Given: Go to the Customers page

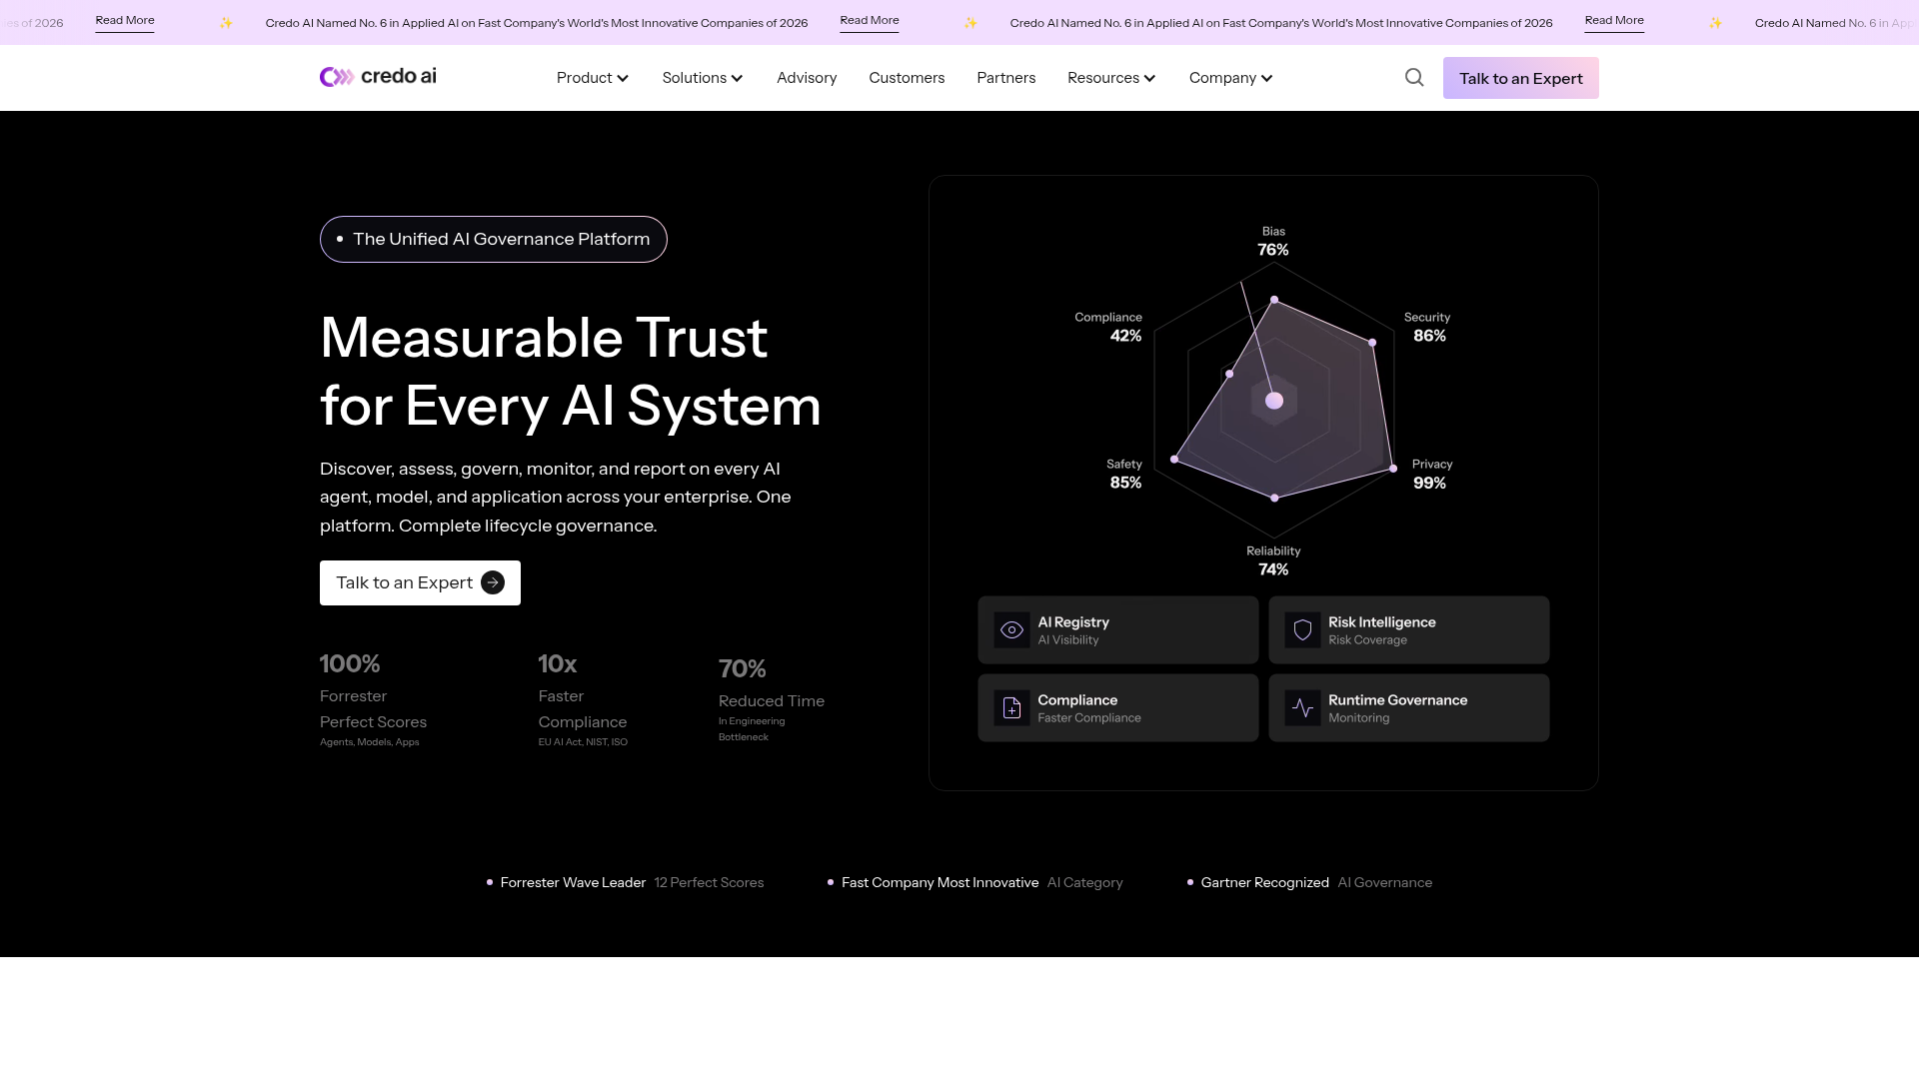Looking at the screenshot, I should (907, 78).
